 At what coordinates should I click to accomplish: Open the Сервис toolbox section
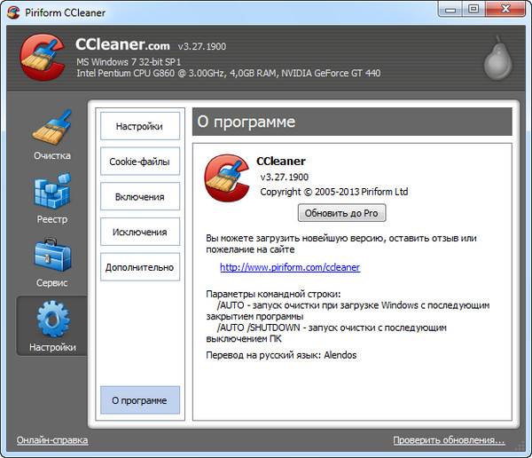click(x=52, y=263)
